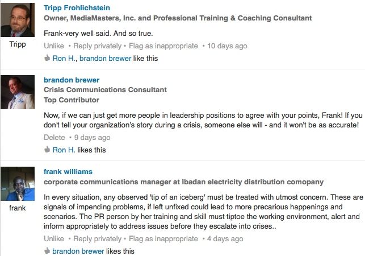Open brandon brewer author name link

click(72, 80)
